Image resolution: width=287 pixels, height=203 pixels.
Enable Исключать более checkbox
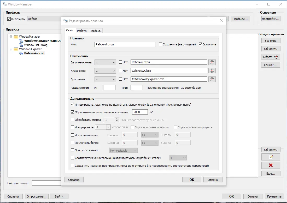click(x=72, y=143)
